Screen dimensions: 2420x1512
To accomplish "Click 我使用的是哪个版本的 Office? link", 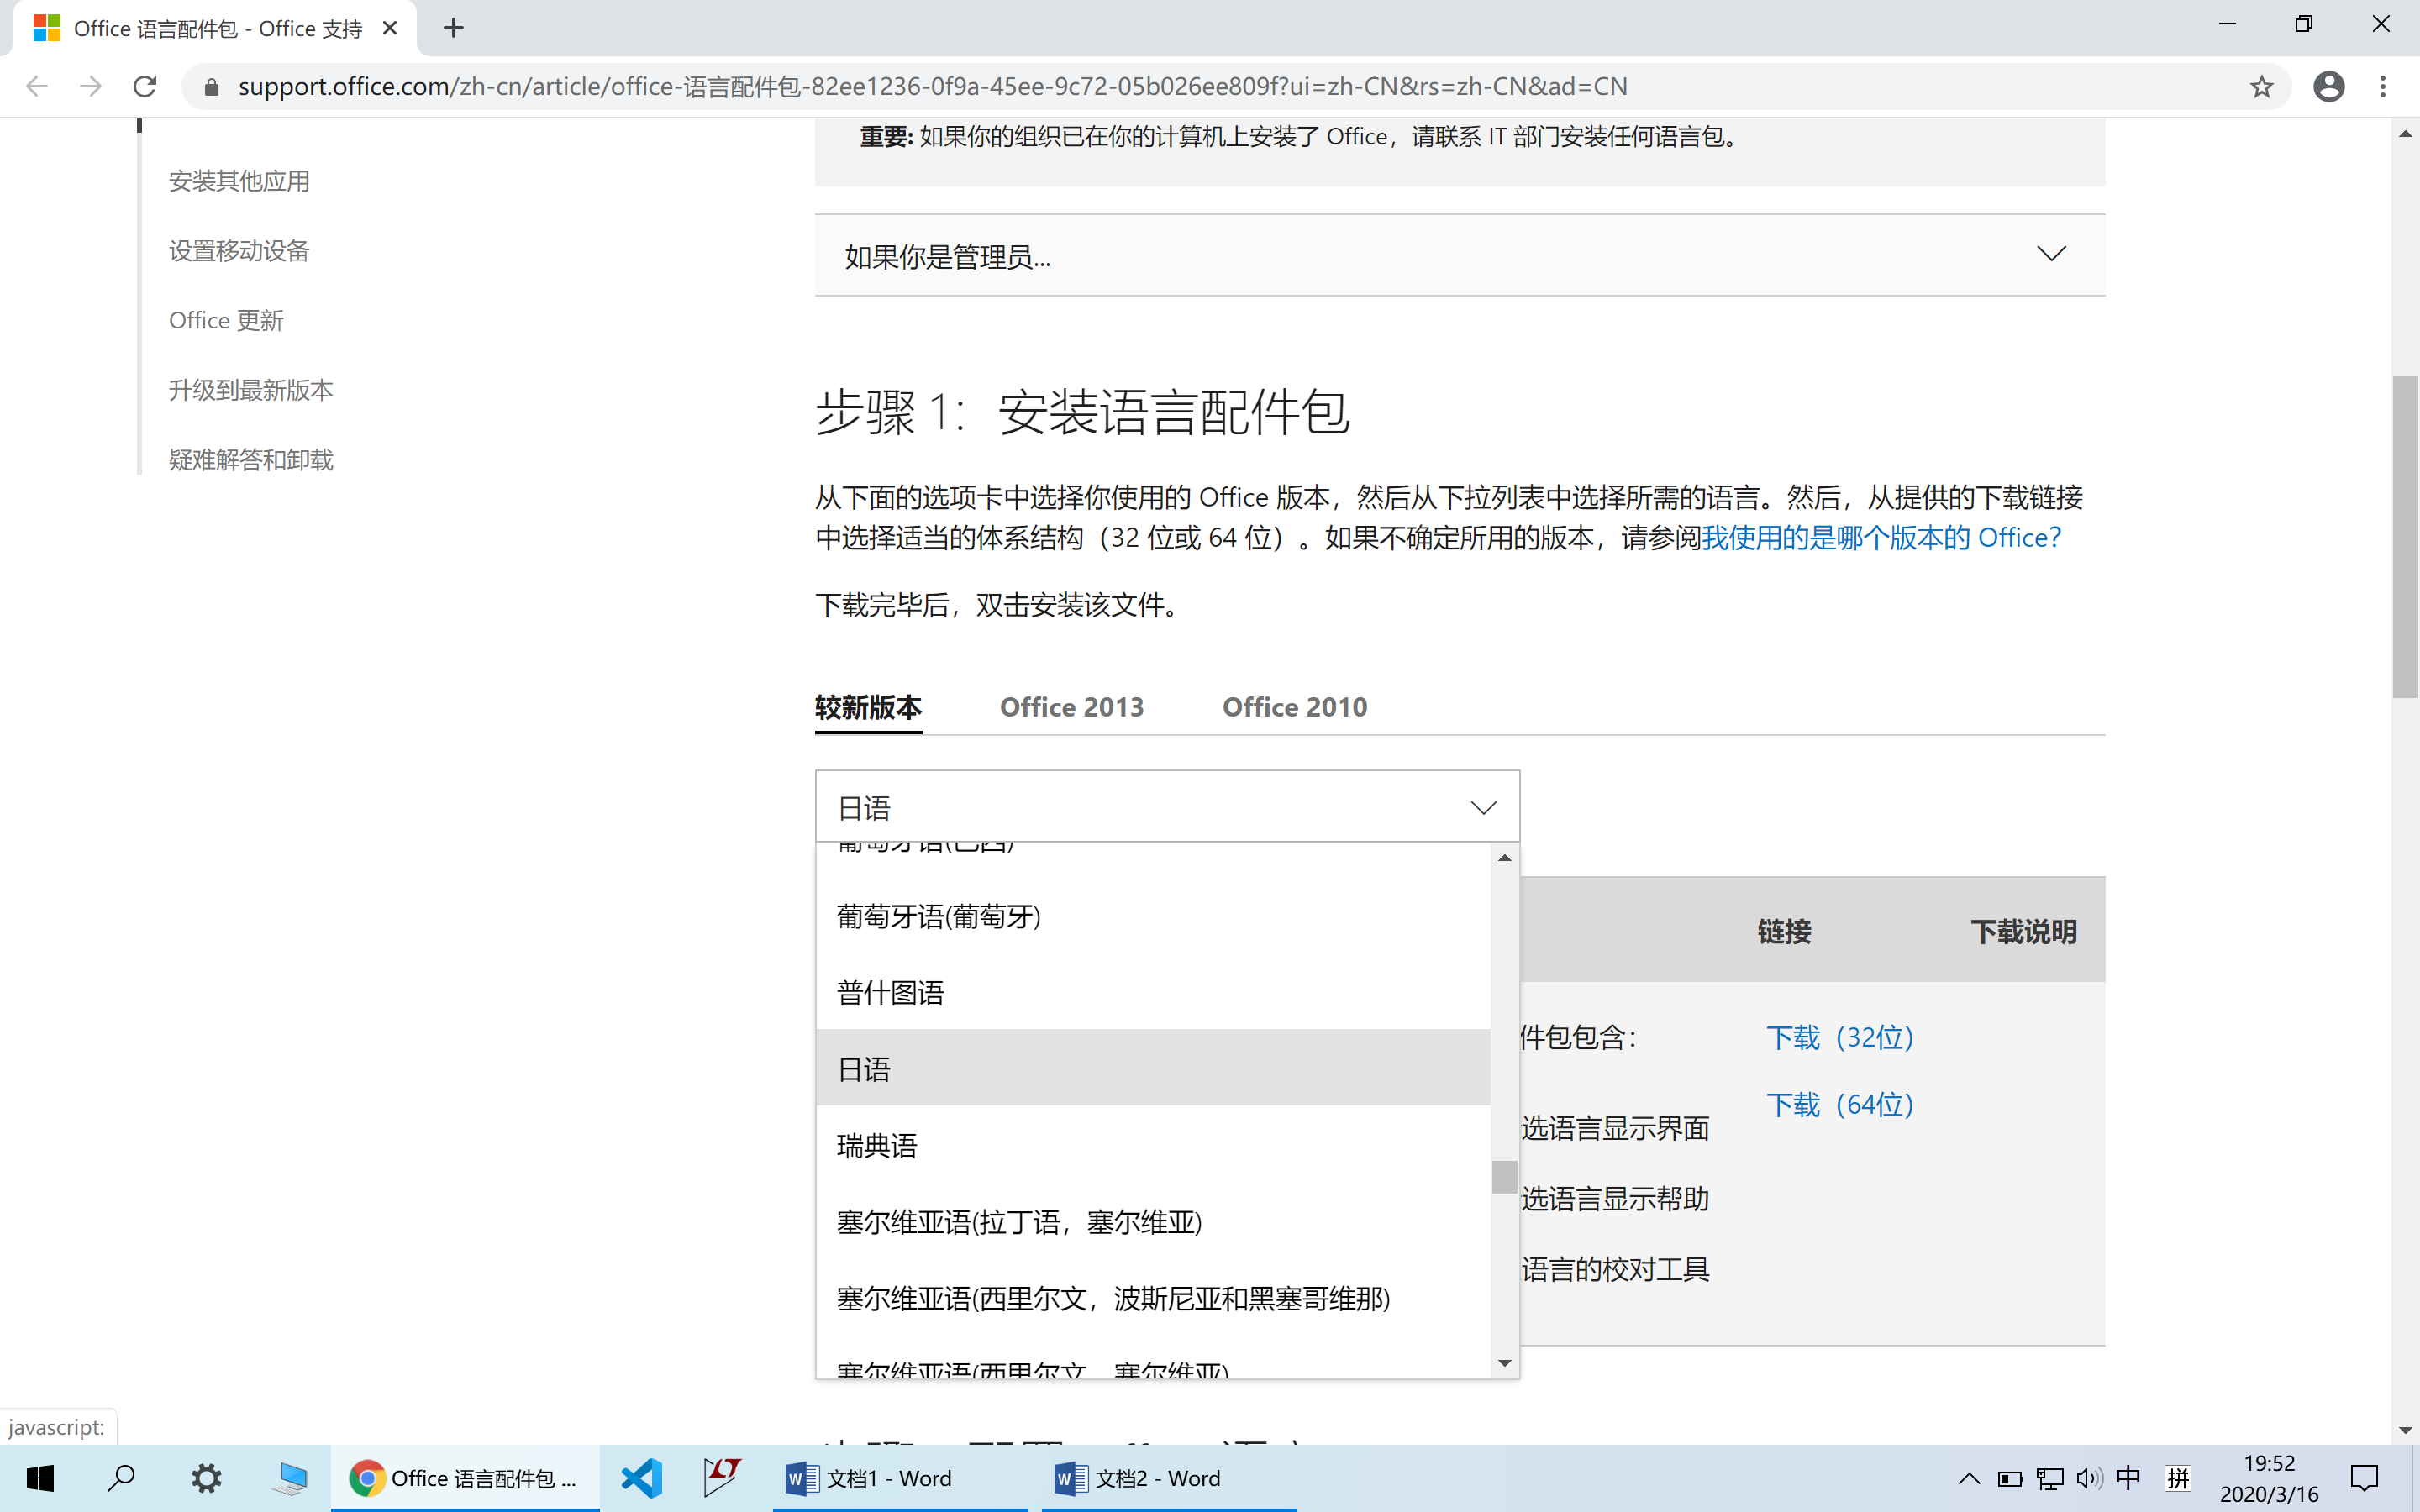I will 1881,538.
